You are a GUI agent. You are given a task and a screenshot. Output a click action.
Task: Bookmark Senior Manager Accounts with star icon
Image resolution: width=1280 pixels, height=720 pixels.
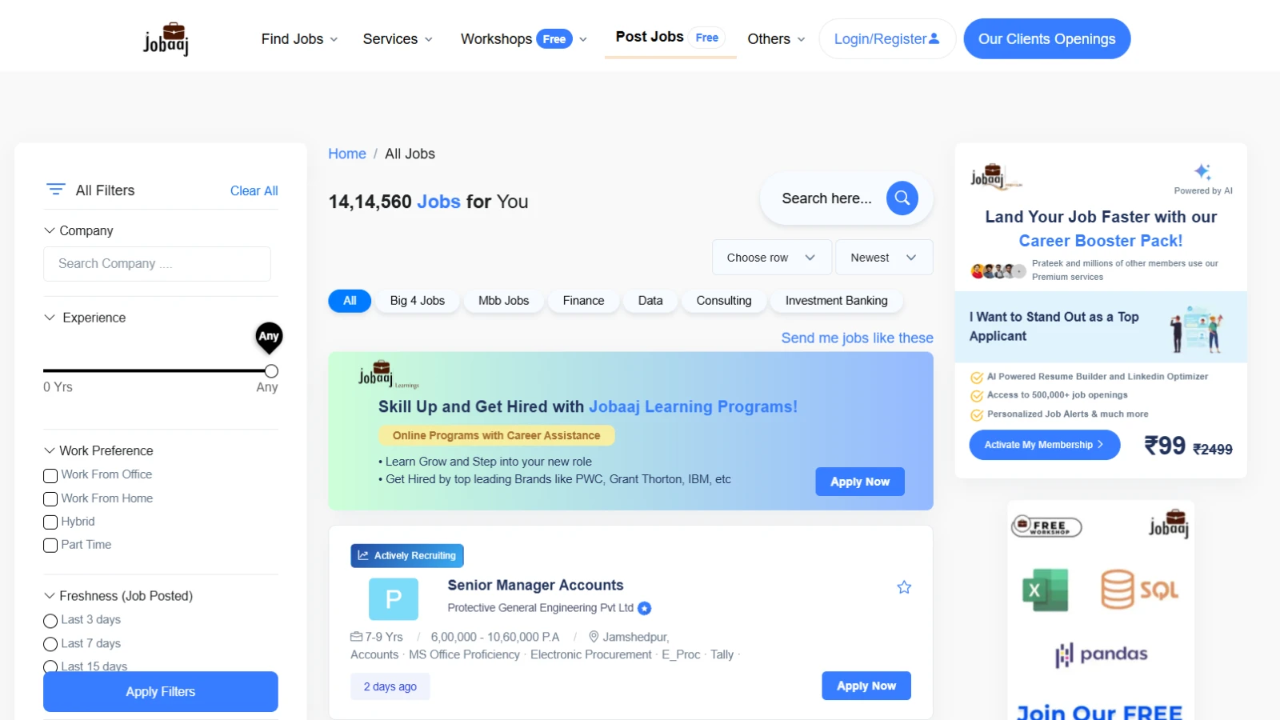(x=904, y=587)
